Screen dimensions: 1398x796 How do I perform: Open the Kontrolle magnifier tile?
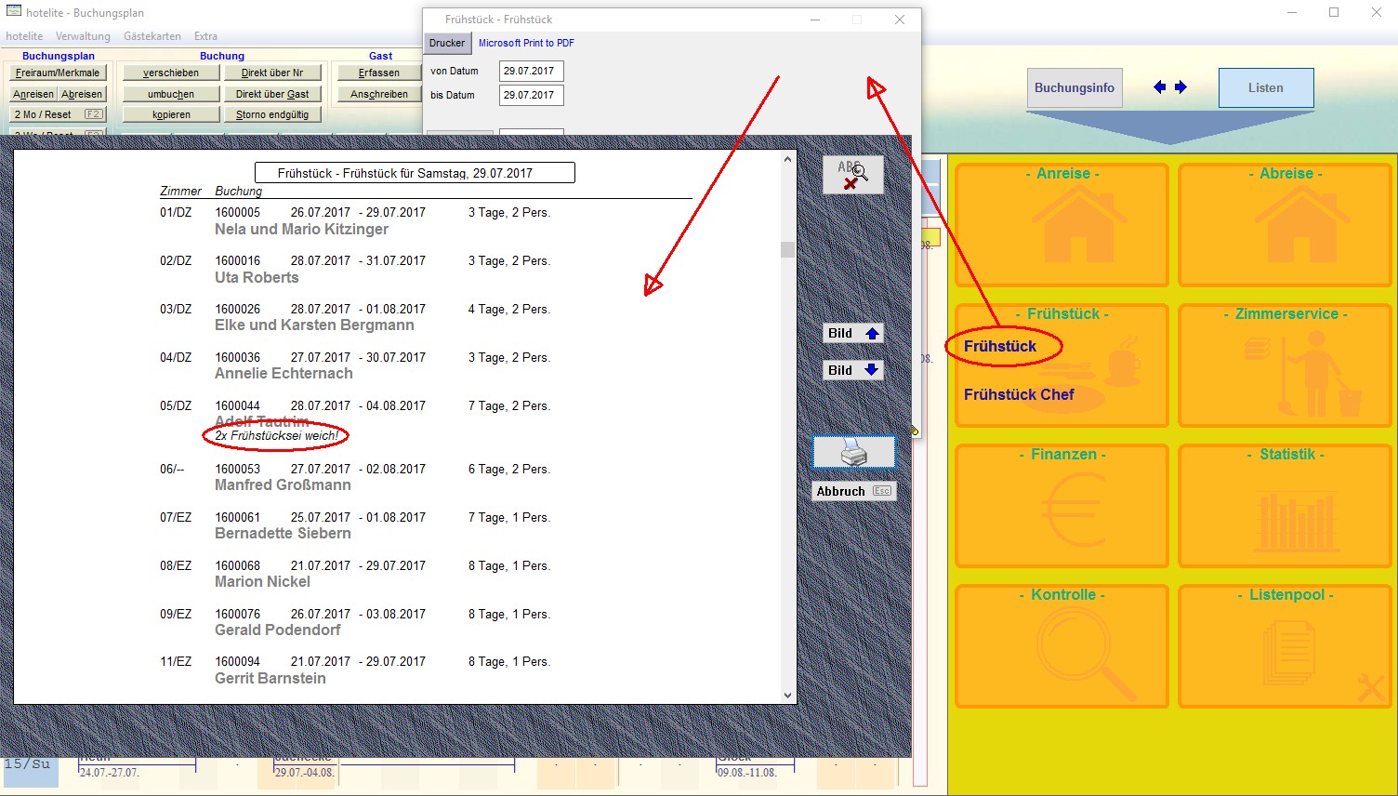pos(1062,646)
